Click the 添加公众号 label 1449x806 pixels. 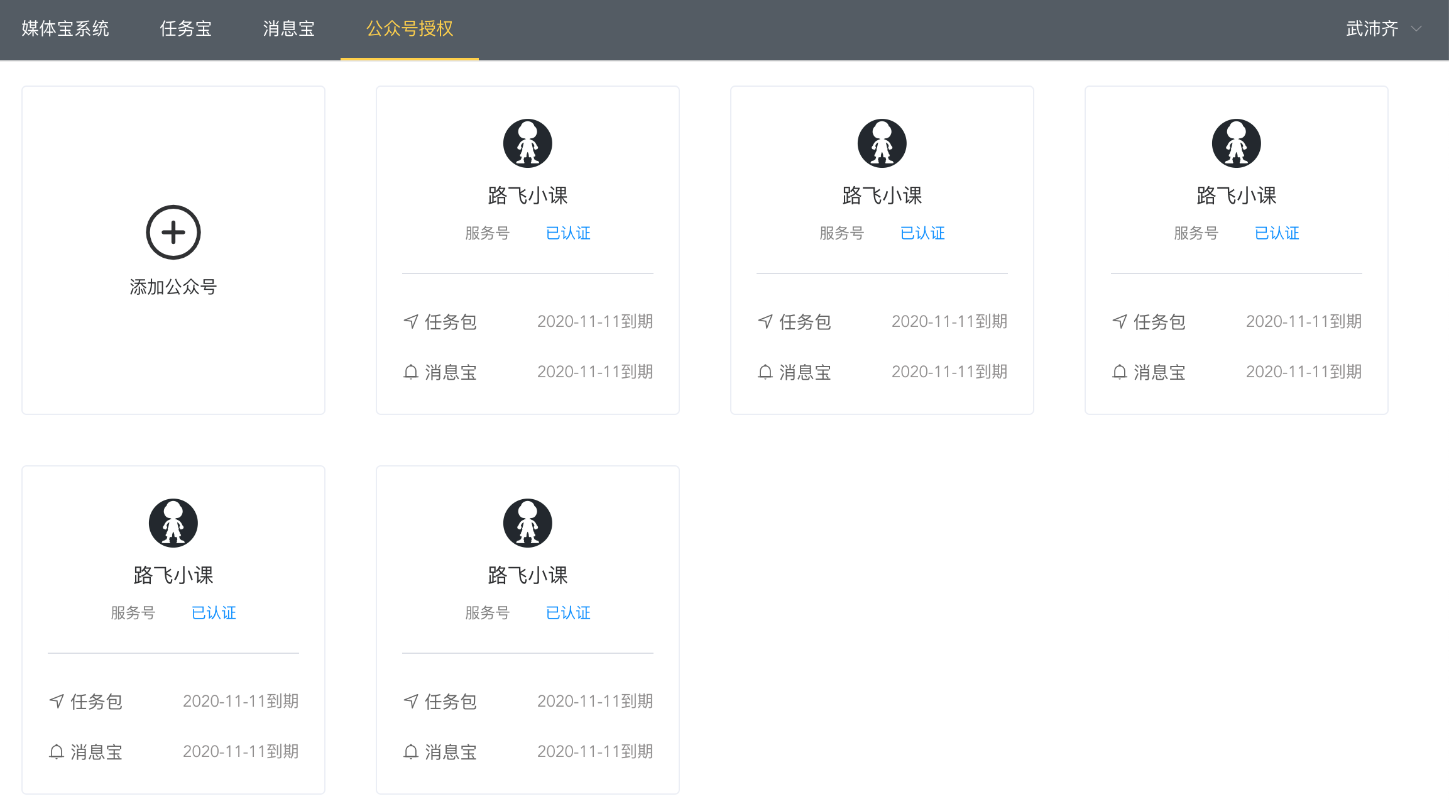(173, 287)
